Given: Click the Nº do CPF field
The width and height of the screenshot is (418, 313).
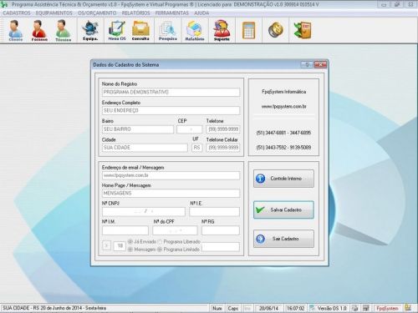Looking at the screenshot, I should pos(175,230).
